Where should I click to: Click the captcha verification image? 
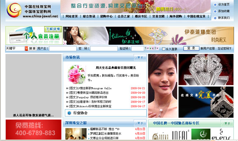point(152,48)
